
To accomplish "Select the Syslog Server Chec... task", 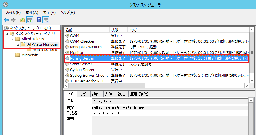I will click(157, 76).
